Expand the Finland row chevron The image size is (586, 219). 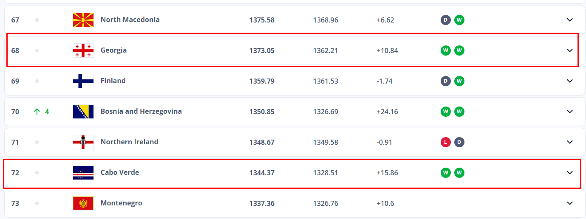click(x=570, y=81)
